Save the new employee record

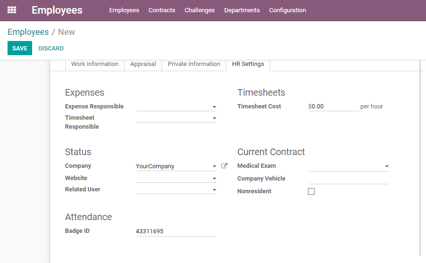tap(20, 48)
